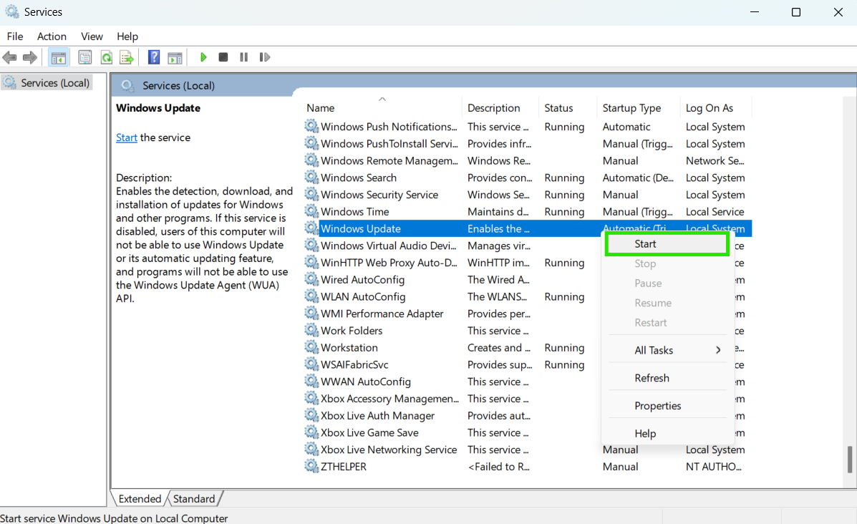This screenshot has width=857, height=524.
Task: Click gear icon beside Windows Search
Action: pyautogui.click(x=311, y=177)
